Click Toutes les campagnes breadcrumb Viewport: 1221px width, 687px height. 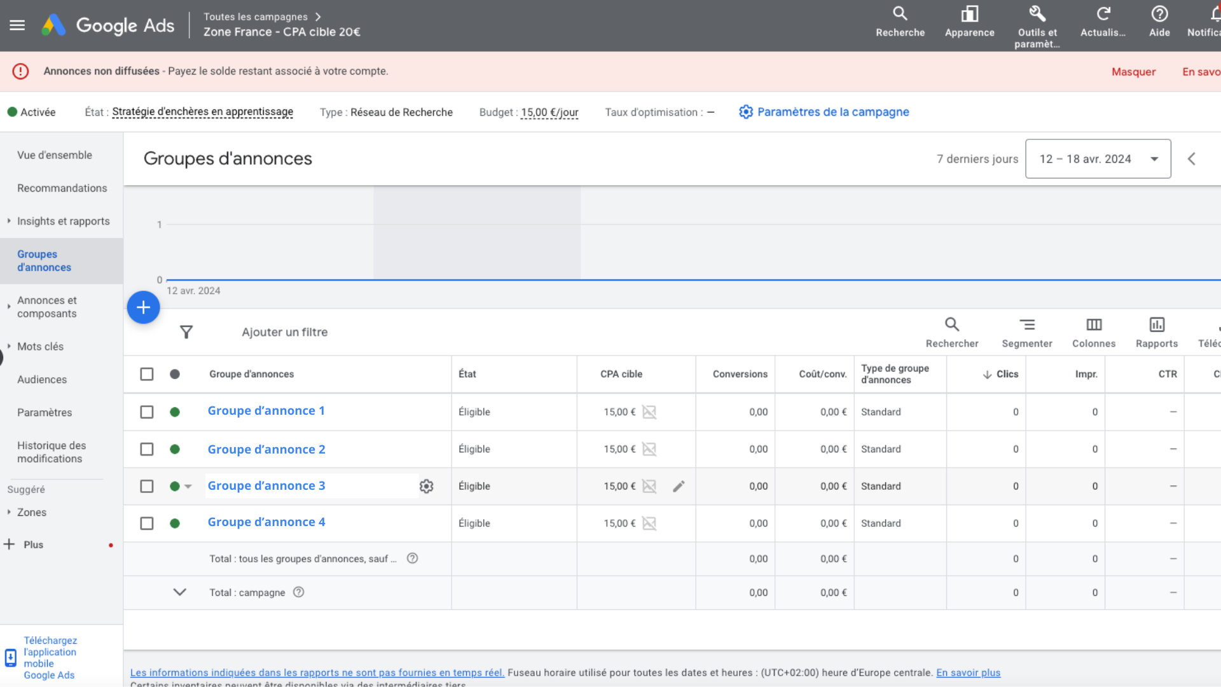coord(256,17)
